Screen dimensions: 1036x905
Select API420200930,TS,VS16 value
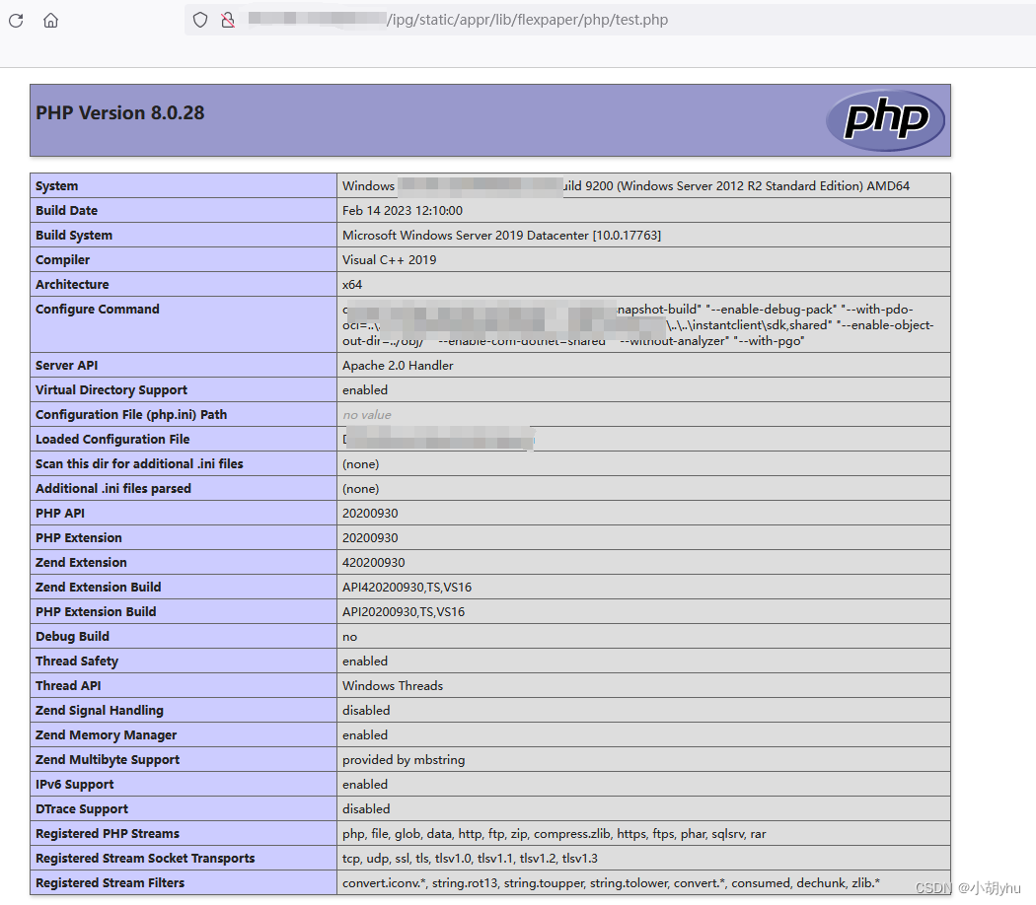[407, 587]
